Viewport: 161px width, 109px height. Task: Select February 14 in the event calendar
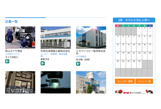(x=134, y=47)
